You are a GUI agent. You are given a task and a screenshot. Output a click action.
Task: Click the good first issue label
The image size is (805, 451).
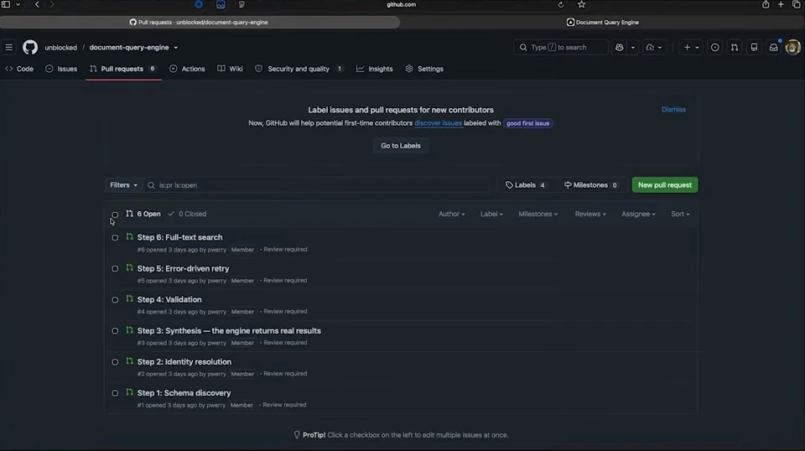(x=527, y=123)
